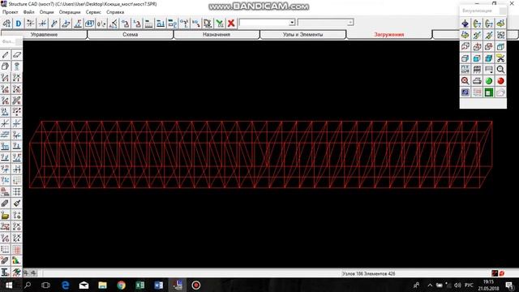This screenshot has height=292, width=519.
Task: Open Word from the taskbar
Action: (159, 285)
